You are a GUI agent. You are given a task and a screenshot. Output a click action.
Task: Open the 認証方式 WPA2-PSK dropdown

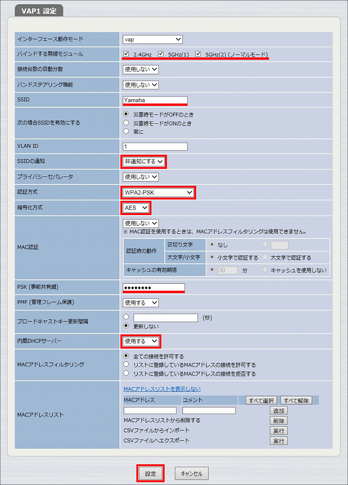point(158,192)
